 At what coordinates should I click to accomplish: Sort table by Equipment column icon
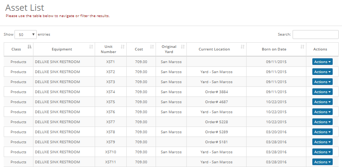coord(91,46)
